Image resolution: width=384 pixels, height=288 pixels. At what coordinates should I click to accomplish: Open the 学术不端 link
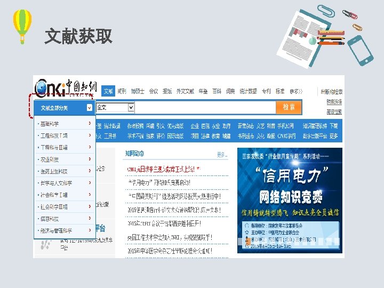(135, 136)
